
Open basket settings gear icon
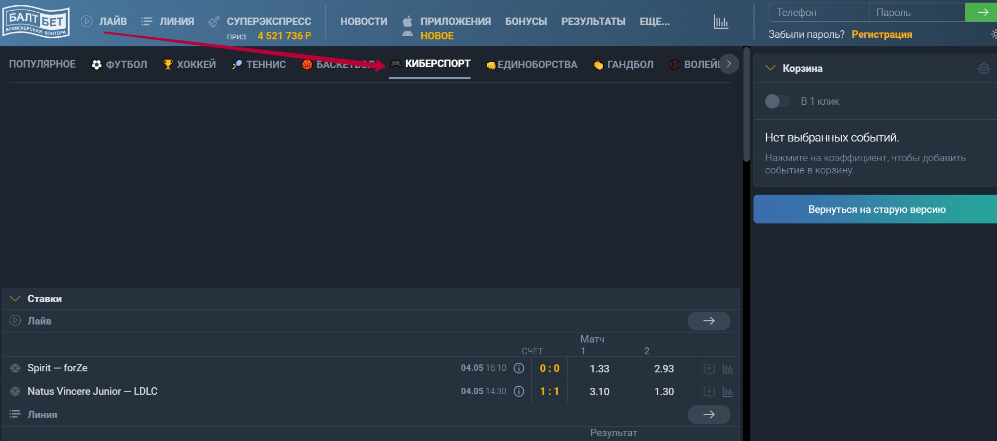click(x=984, y=69)
